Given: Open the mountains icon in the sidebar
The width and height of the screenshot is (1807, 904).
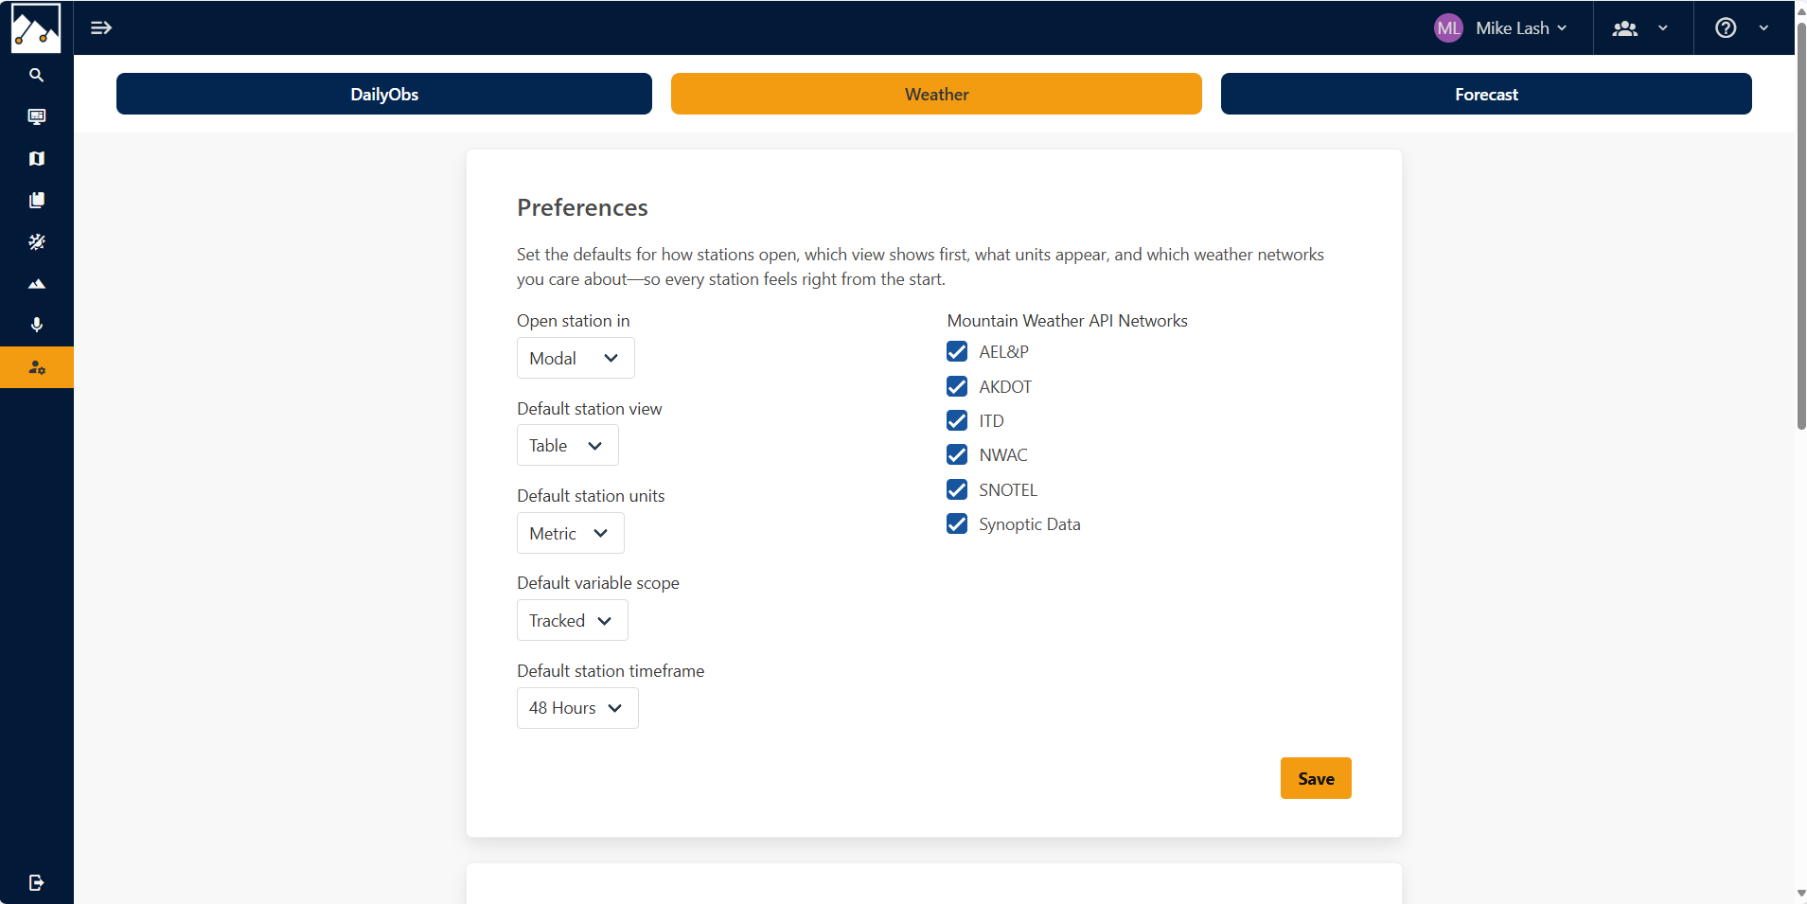Looking at the screenshot, I should point(36,283).
